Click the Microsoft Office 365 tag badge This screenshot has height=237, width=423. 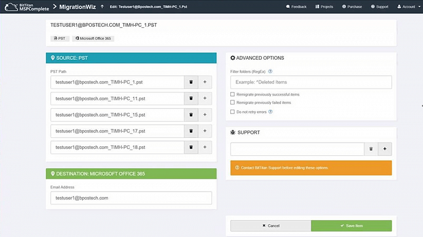tap(93, 38)
